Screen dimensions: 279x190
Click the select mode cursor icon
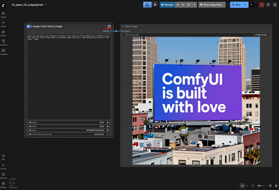pos(242,186)
